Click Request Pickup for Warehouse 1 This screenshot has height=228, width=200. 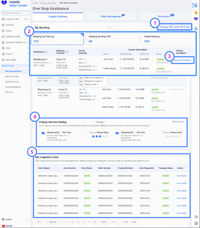182,60
